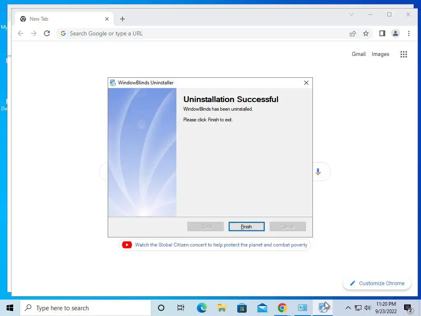This screenshot has height=316, width=421.
Task: Open the tab search chevron
Action: point(352,14)
